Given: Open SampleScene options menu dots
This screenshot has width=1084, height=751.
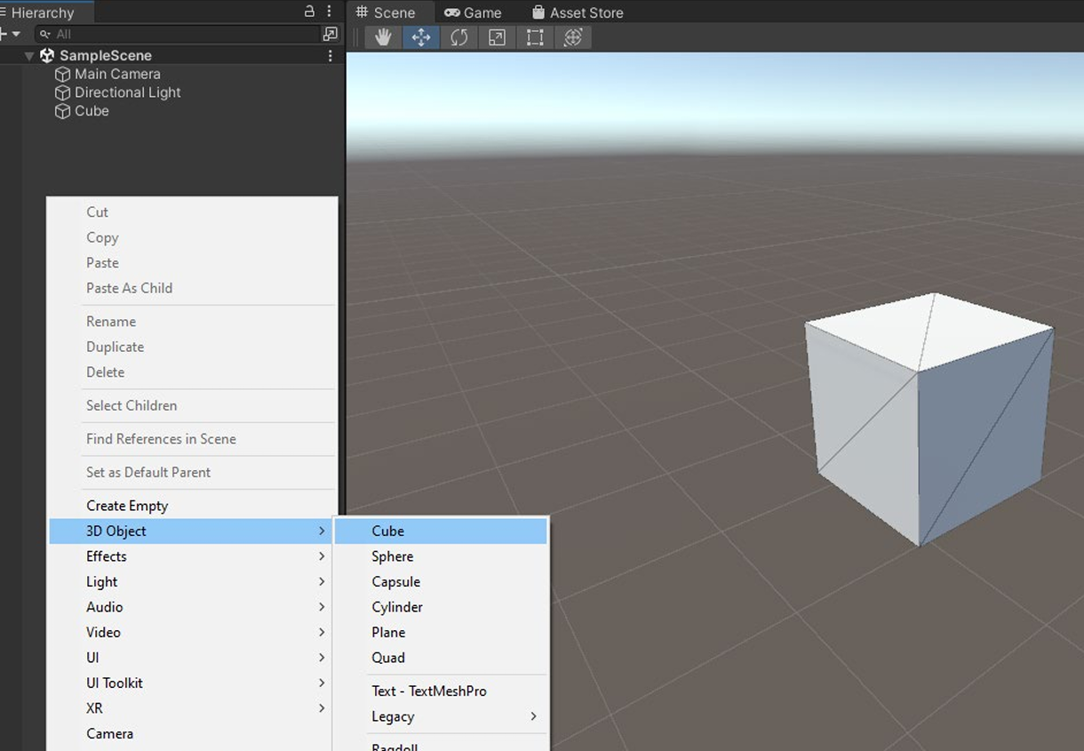Looking at the screenshot, I should pyautogui.click(x=331, y=55).
